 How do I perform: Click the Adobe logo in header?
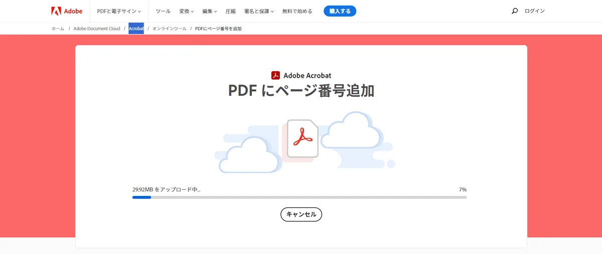coord(67,11)
